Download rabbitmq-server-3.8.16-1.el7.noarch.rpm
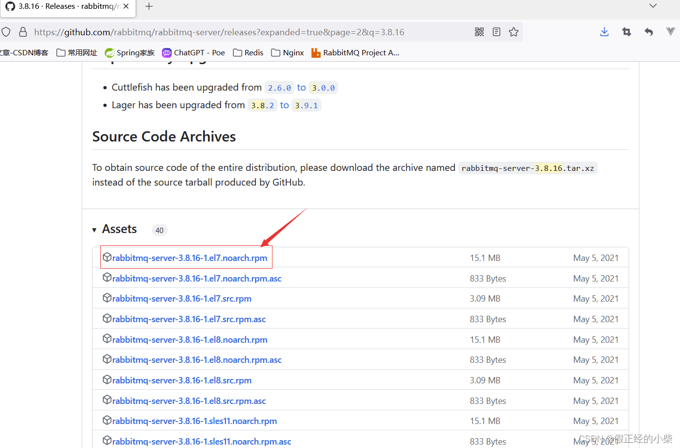 pyautogui.click(x=190, y=258)
